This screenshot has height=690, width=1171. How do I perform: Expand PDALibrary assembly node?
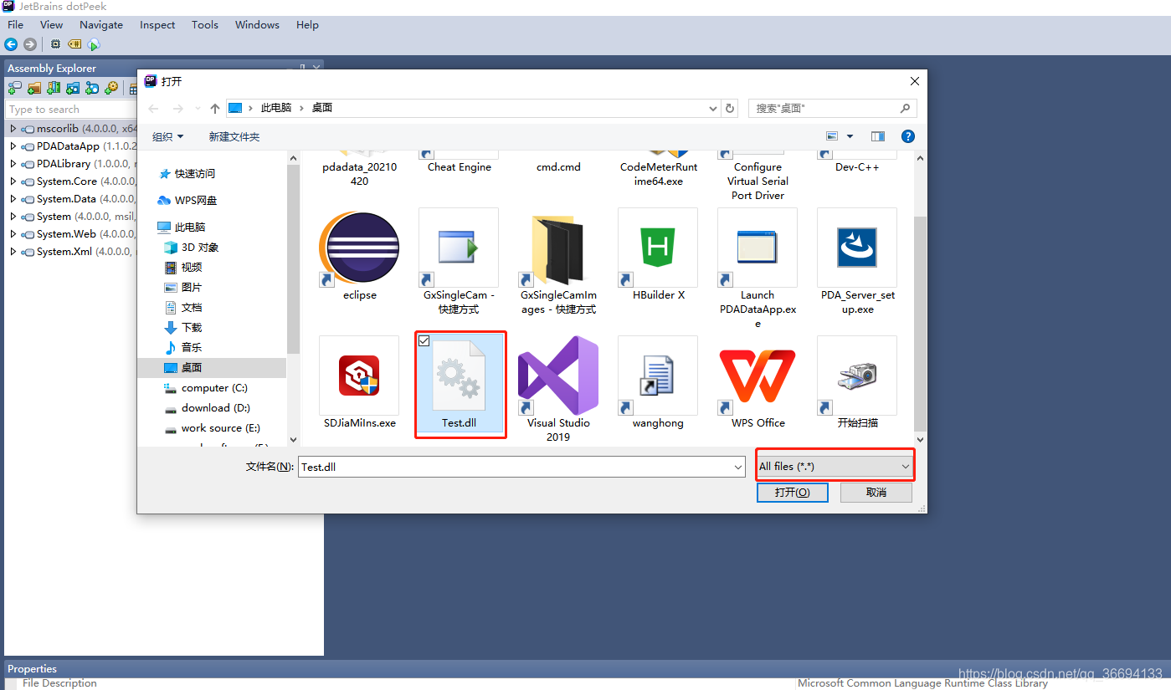click(x=13, y=164)
